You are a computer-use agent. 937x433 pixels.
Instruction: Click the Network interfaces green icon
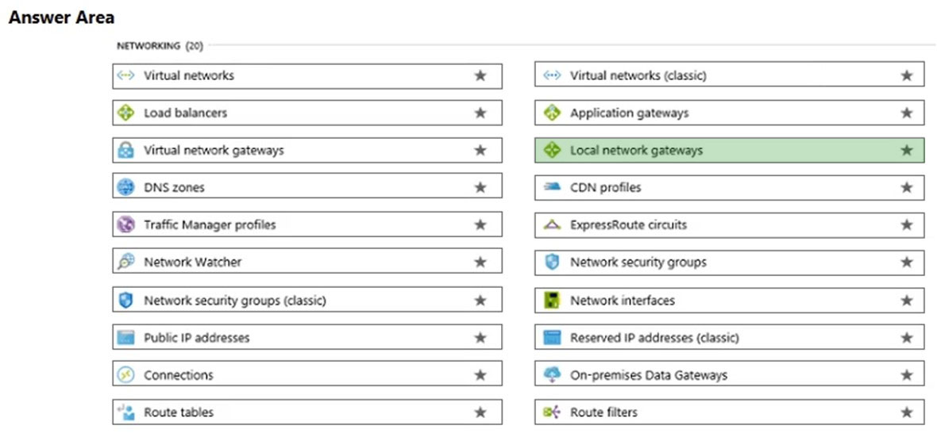552,300
